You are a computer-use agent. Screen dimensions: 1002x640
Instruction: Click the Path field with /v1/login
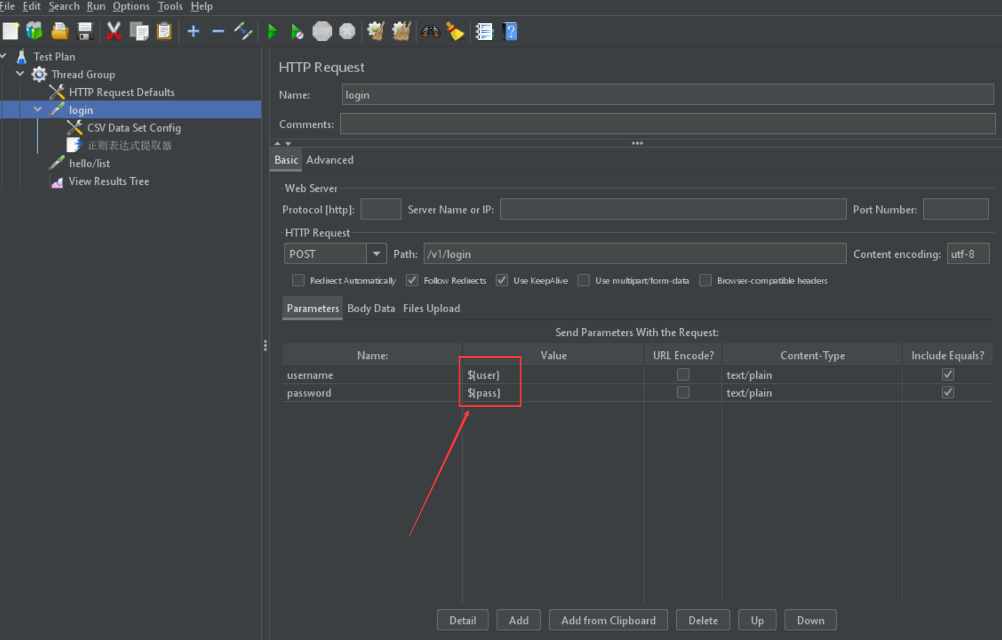tap(635, 254)
